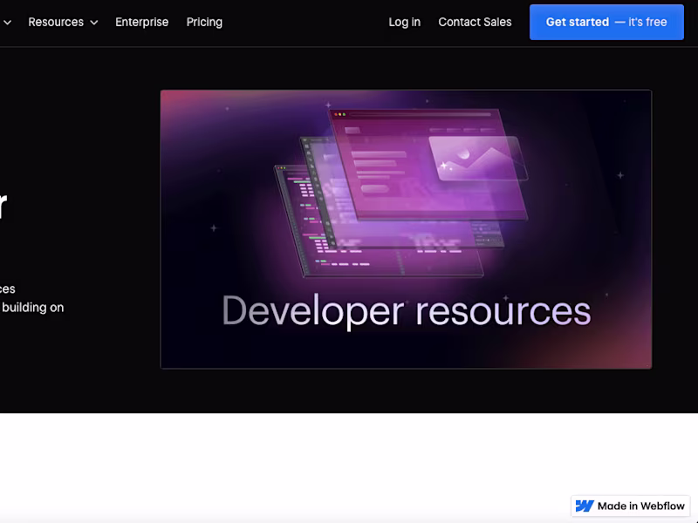Click the Contact Sales link
Image resolution: width=698 pixels, height=523 pixels.
475,22
